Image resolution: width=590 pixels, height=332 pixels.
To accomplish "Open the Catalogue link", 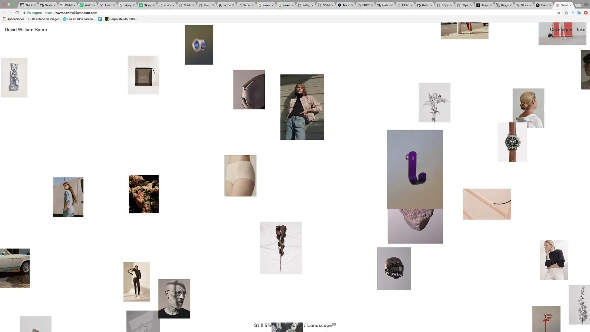I will click(561, 30).
